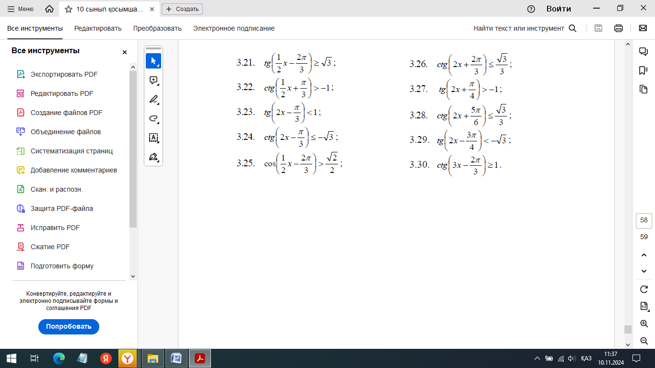Go to the Home screen icon
655x368 pixels.
point(49,9)
